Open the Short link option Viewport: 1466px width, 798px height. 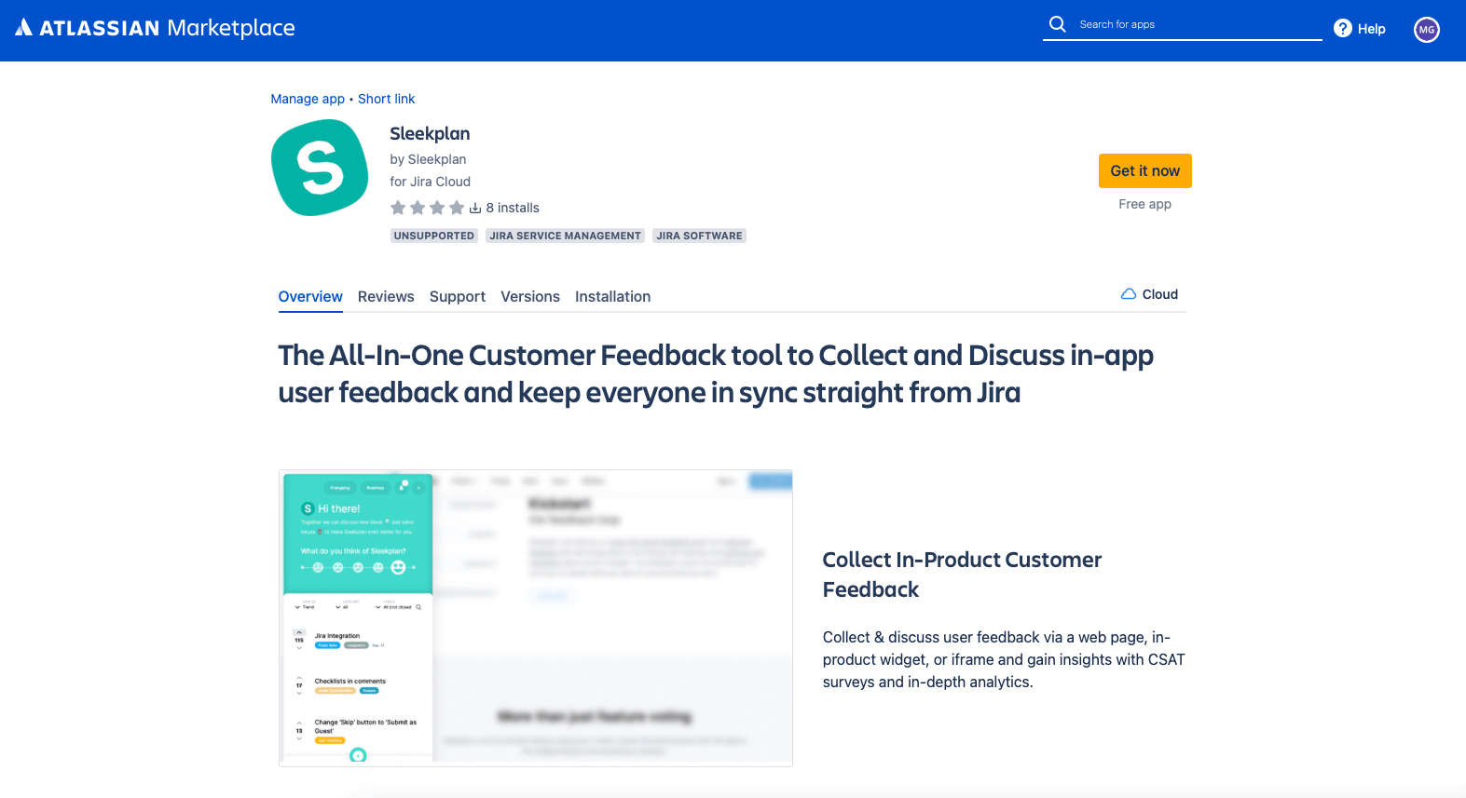(x=386, y=99)
